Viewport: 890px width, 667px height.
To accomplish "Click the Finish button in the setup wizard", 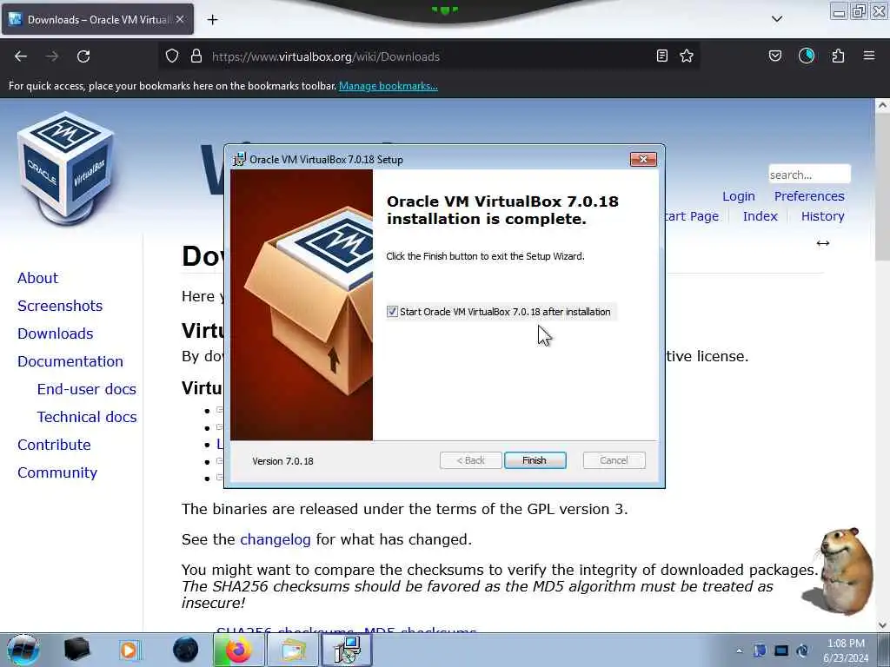I will coord(535,460).
